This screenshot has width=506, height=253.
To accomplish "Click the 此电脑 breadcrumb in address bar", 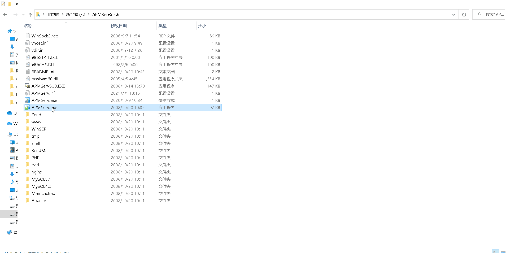I will 53,15.
